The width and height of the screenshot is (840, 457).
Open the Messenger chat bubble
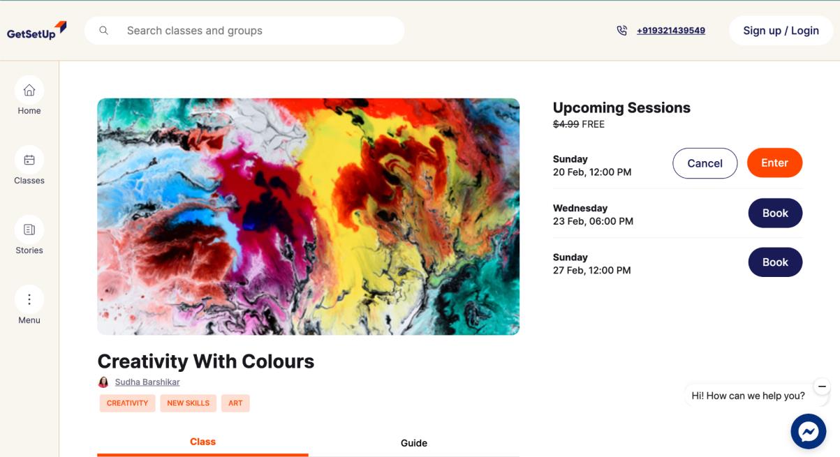coord(808,432)
